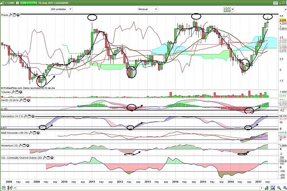Maximize the Estocástico panel

point(29,116)
